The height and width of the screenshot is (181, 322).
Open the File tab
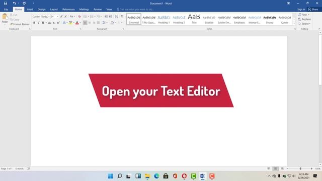point(6,10)
